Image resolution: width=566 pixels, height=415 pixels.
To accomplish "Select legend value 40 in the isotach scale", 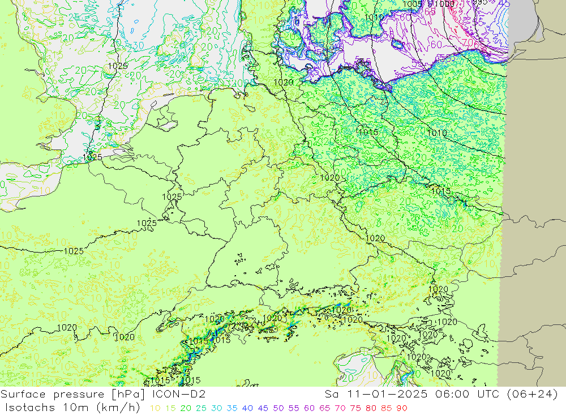I will (x=248, y=408).
